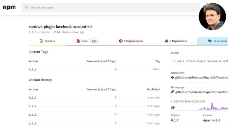
Task: Click the git repository diamond icon
Action: (172, 77)
